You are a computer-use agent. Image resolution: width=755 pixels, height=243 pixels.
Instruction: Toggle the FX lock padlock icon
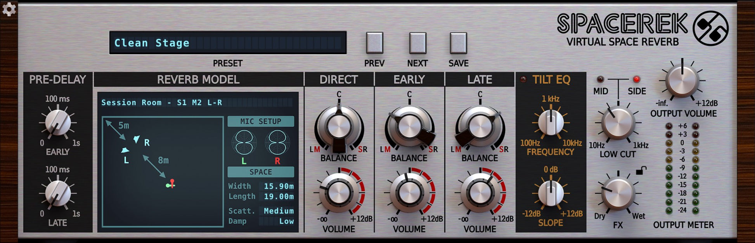coord(641,170)
